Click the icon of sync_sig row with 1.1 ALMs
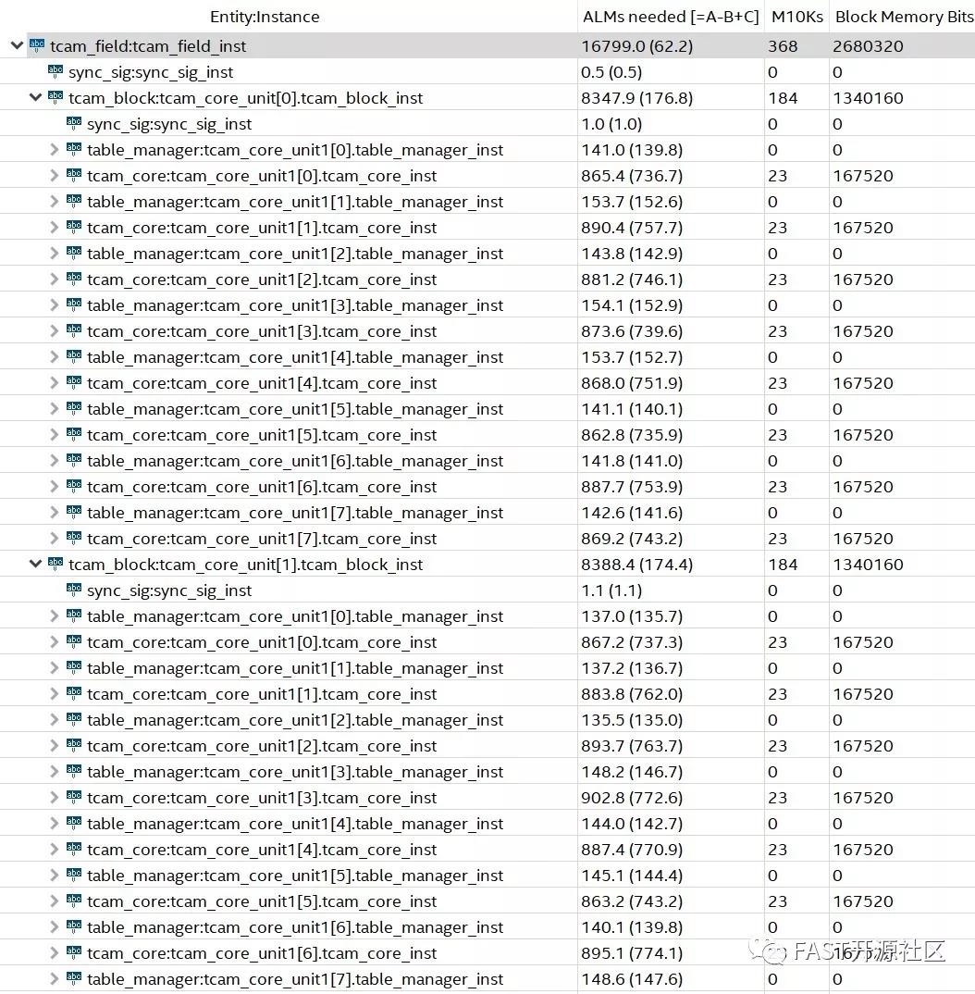Screen dimensions: 975x994 [x=74, y=590]
